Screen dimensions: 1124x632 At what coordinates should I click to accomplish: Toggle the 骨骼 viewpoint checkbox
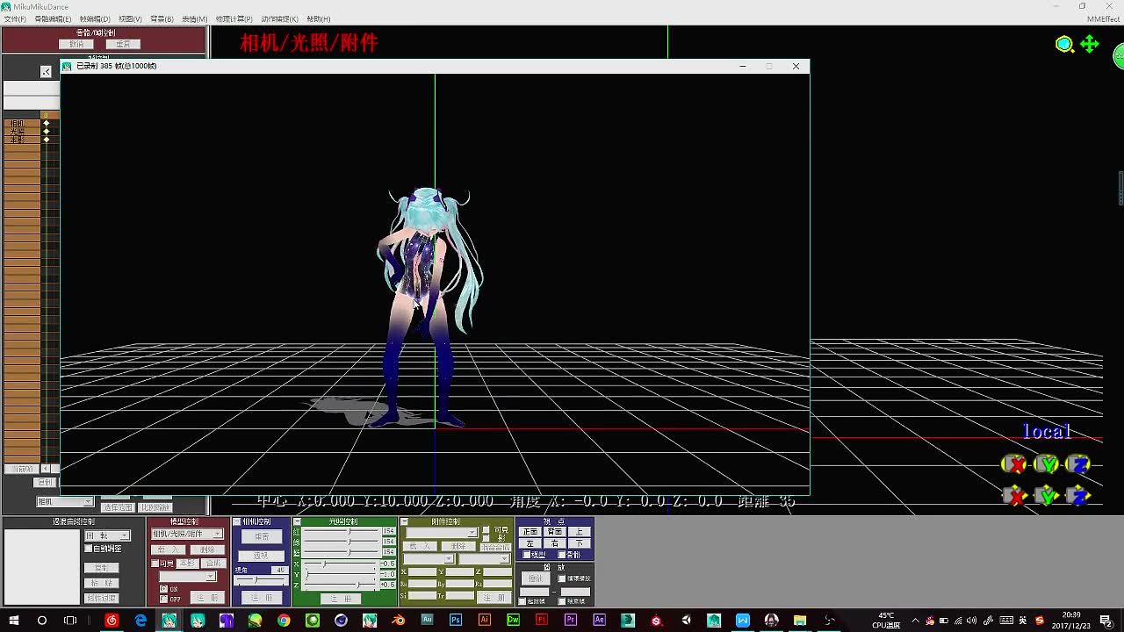click(562, 554)
